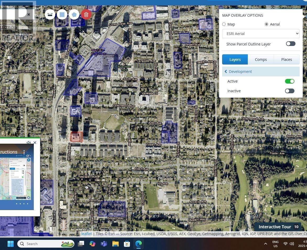This screenshot has height=250, width=307.
Task: Turn off the Active development toggle
Action: click(289, 81)
